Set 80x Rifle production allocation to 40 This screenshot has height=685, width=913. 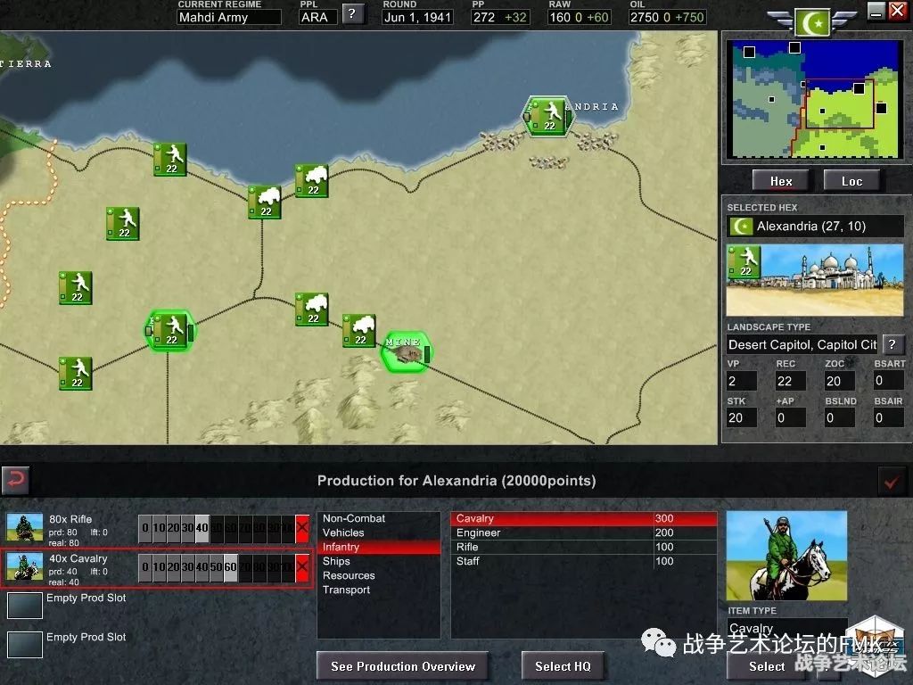point(202,528)
